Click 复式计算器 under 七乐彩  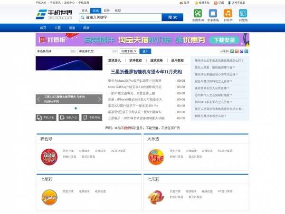(195, 197)
